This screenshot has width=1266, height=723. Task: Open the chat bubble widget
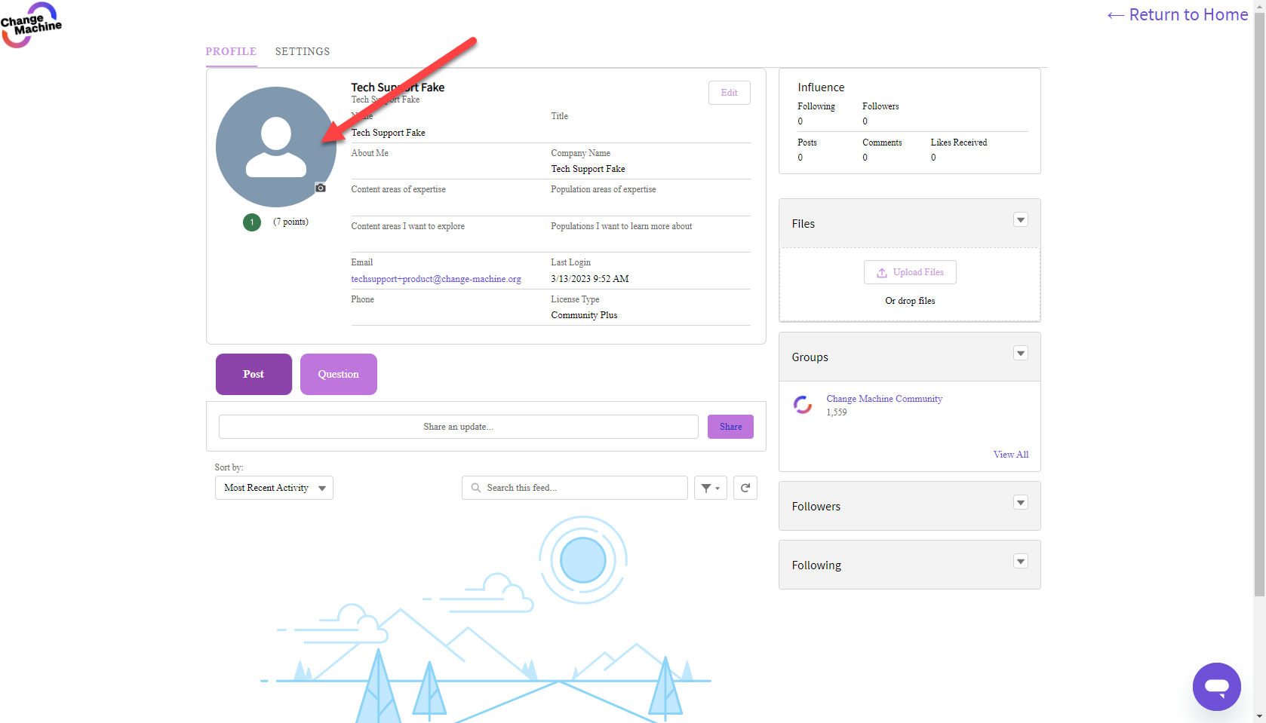click(1217, 687)
